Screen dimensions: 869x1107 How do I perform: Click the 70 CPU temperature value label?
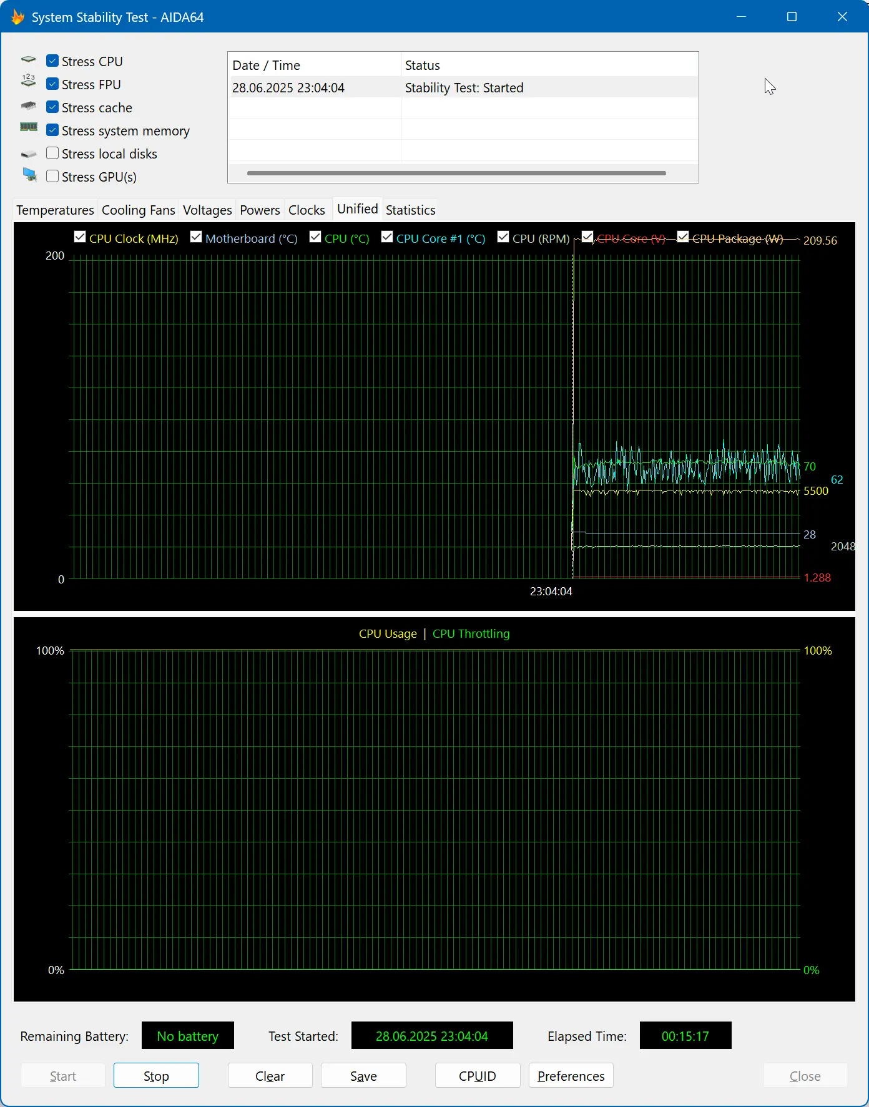(810, 466)
